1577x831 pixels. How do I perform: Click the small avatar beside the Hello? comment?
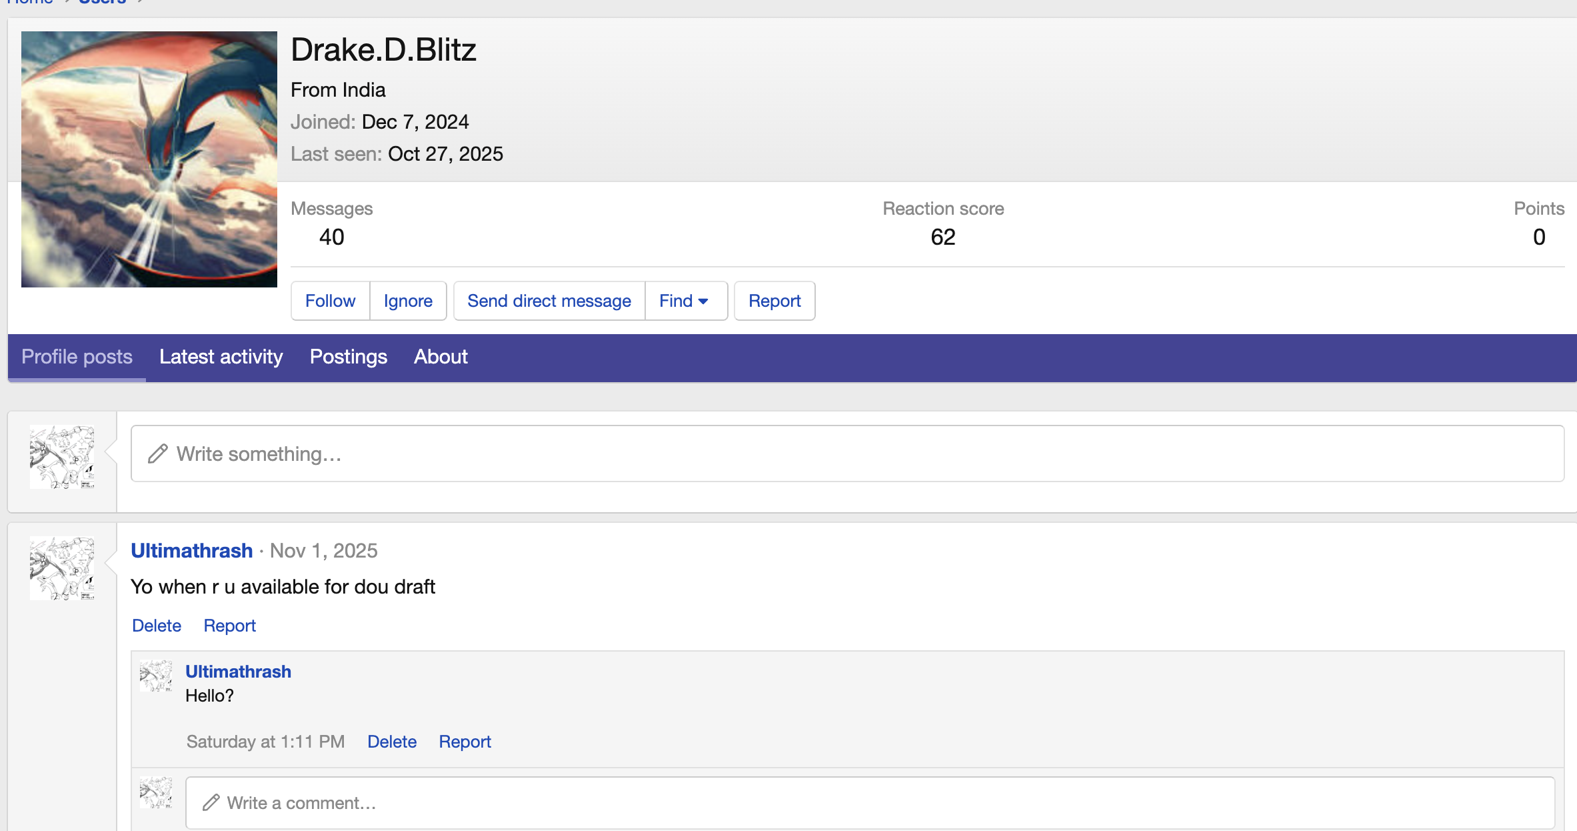click(x=156, y=676)
